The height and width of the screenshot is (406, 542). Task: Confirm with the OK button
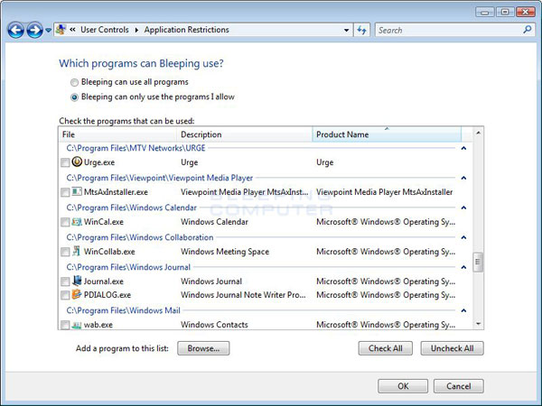[x=403, y=386]
